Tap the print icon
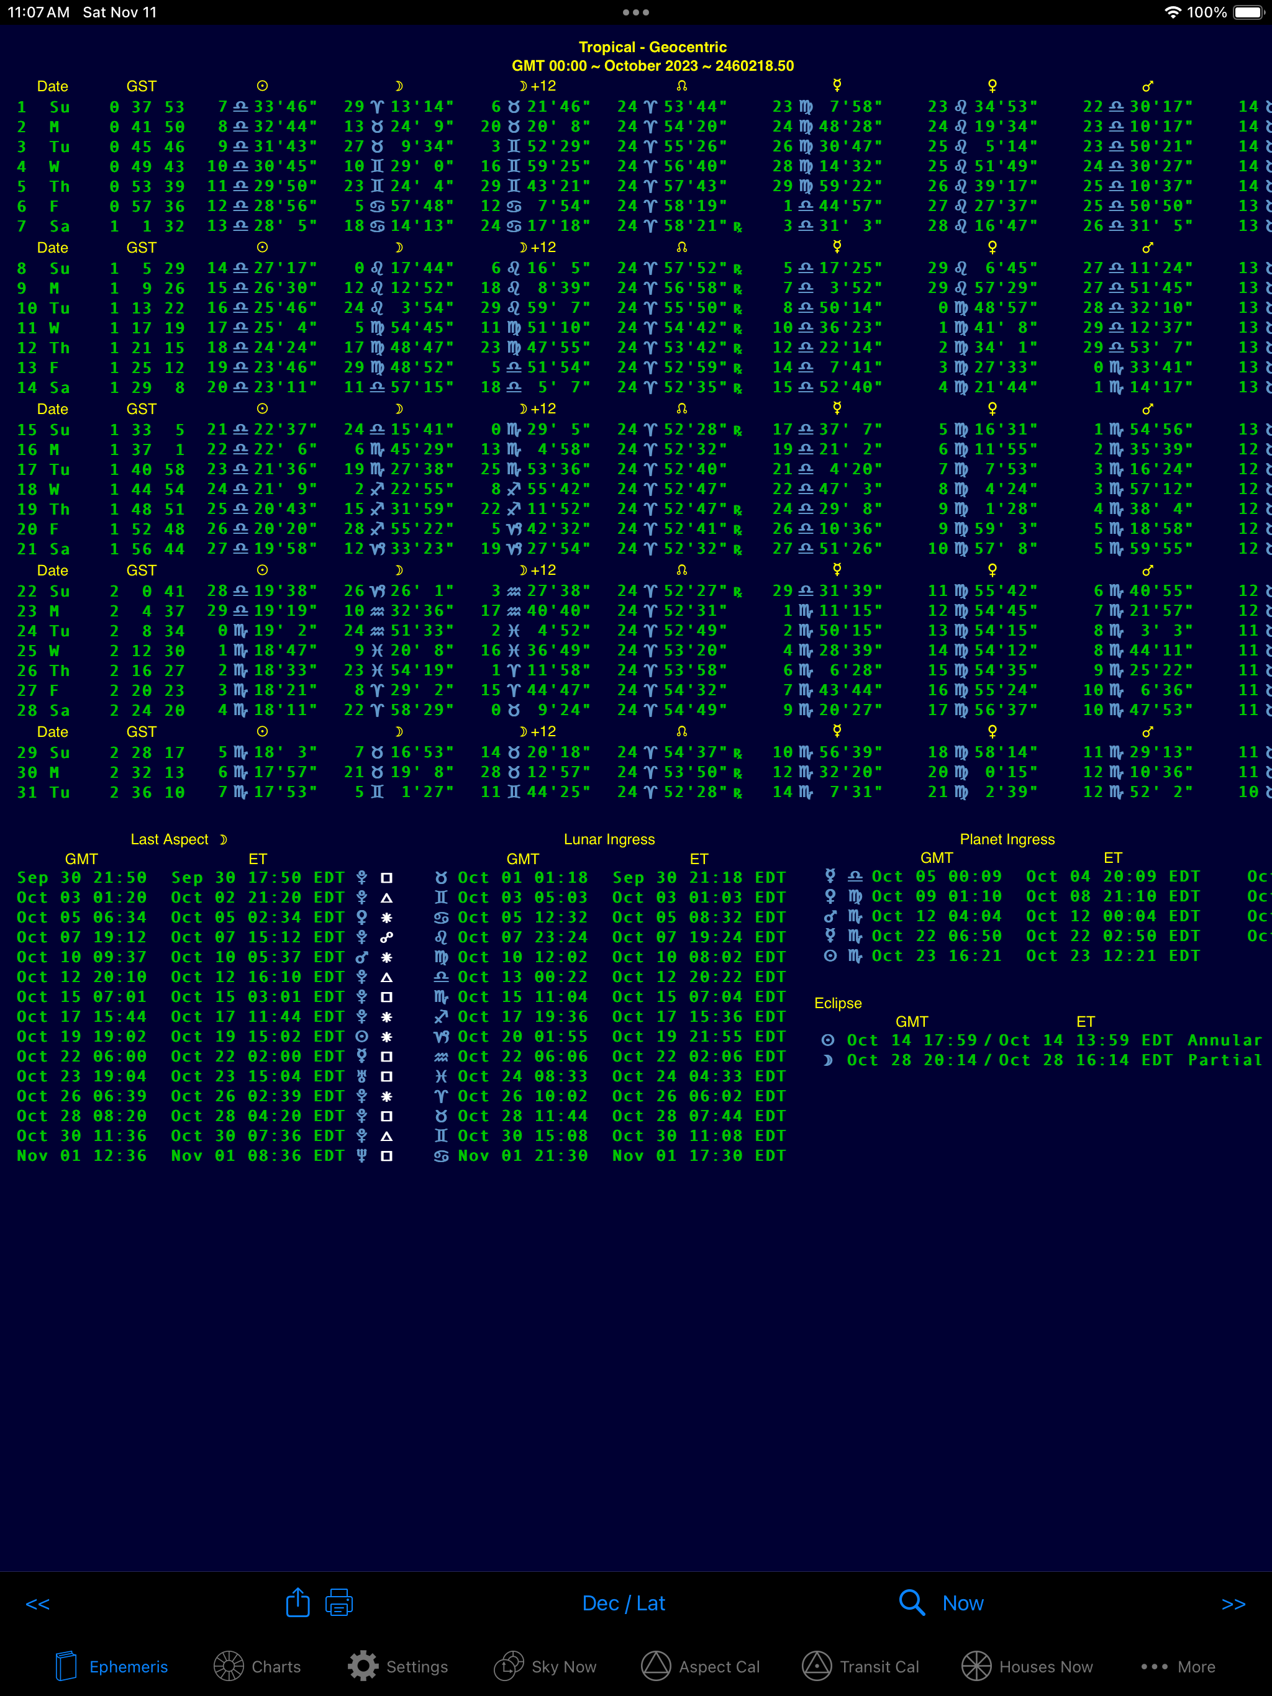This screenshot has height=1696, width=1272. [339, 1602]
